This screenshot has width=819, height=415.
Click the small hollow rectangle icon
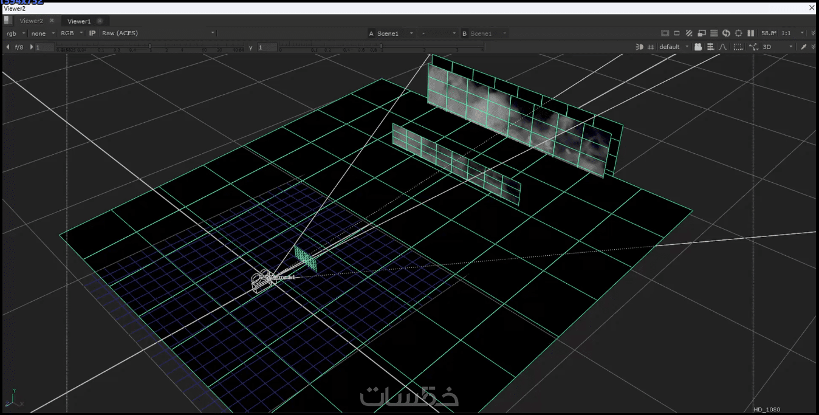677,33
